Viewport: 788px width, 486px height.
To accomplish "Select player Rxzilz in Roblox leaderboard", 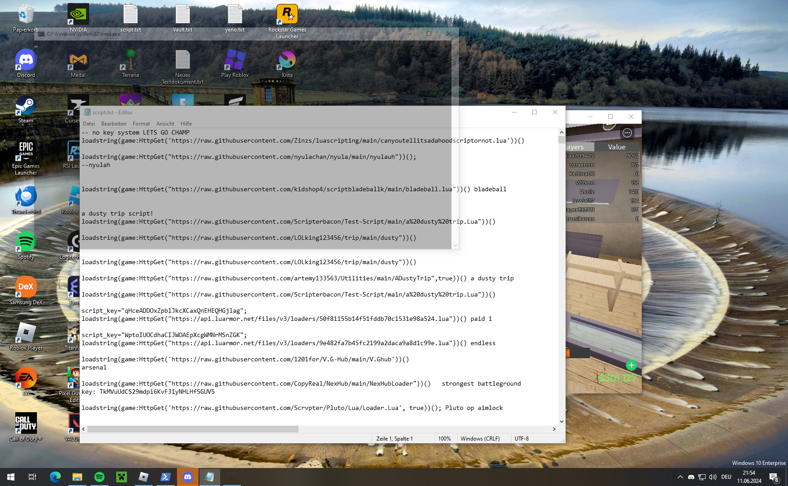I will 587,192.
